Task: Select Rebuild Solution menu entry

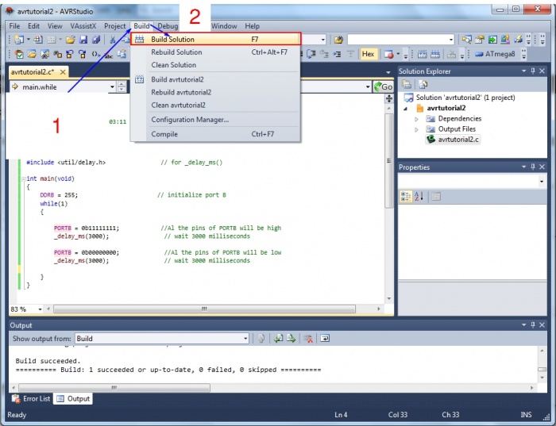Action: coord(216,52)
